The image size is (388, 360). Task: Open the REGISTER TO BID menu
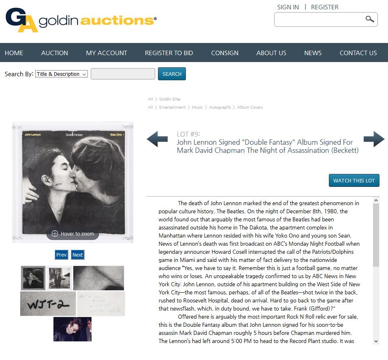click(x=169, y=53)
